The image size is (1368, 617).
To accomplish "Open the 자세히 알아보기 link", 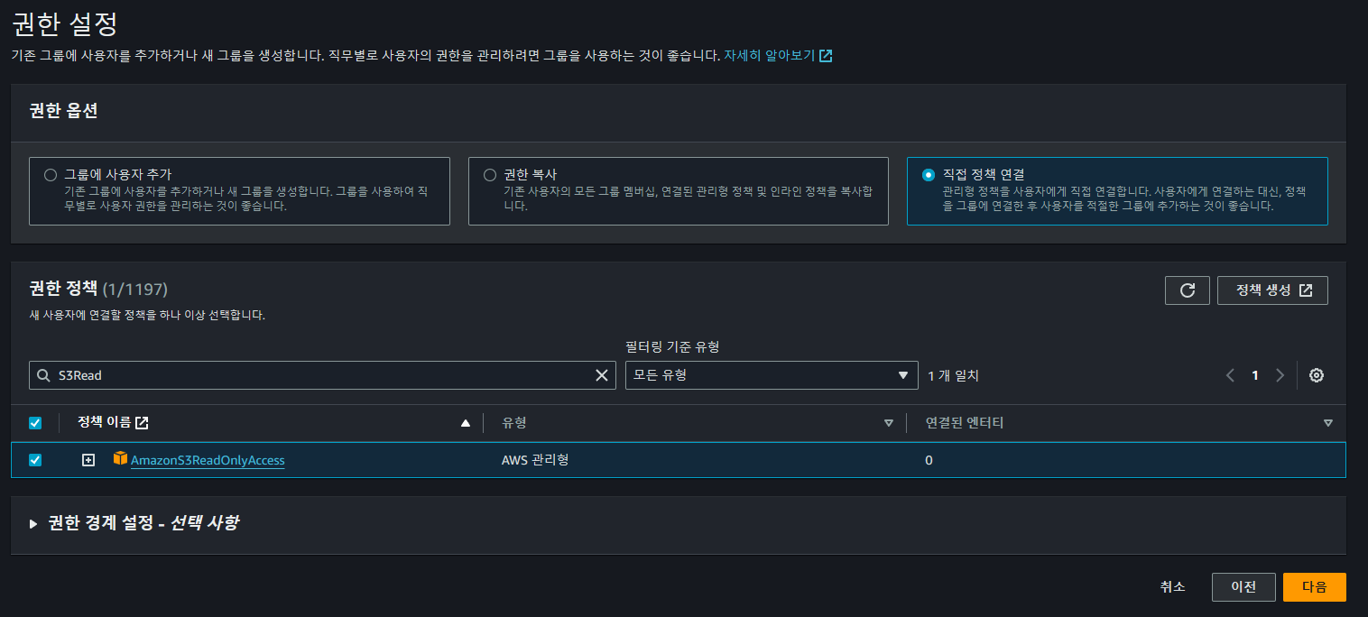I will click(x=778, y=55).
